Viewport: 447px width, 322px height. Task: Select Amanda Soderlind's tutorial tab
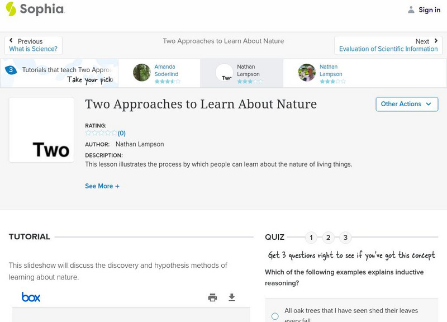coord(162,73)
